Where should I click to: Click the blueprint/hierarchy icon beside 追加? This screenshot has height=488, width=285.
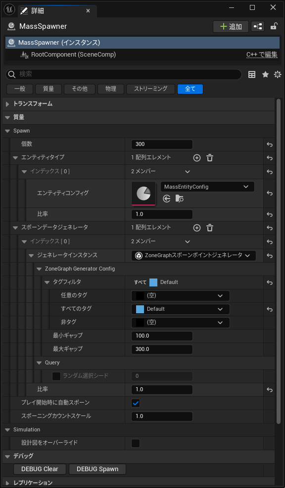[258, 26]
